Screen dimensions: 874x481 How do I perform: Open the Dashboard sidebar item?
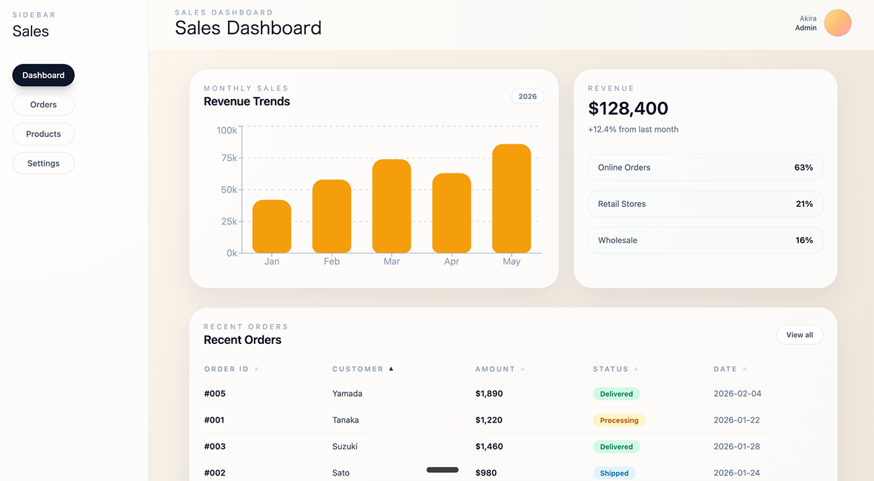coord(43,75)
